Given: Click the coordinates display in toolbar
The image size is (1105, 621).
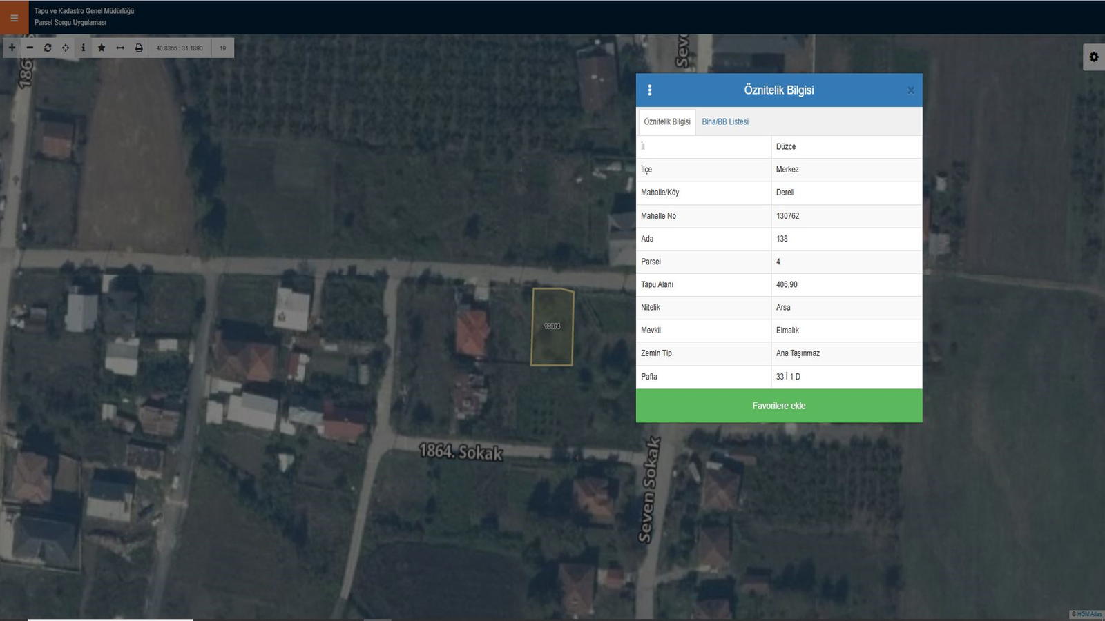Looking at the screenshot, I should [180, 48].
